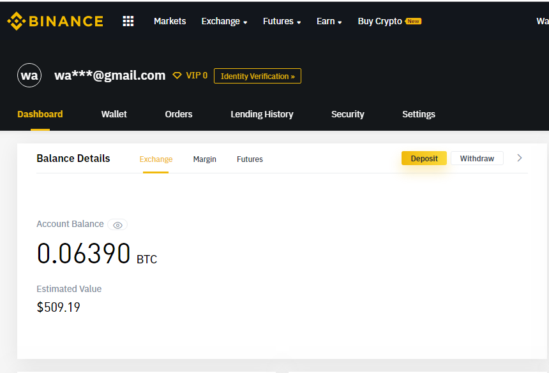Click the Balance Details heading
Viewport: 549px width, 373px height.
pos(73,158)
